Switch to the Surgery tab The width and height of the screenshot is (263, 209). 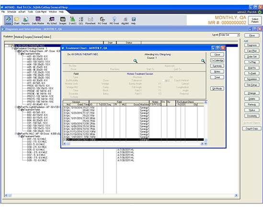(x=28, y=37)
